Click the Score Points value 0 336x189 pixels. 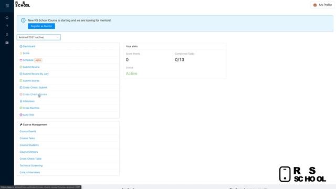(x=127, y=60)
